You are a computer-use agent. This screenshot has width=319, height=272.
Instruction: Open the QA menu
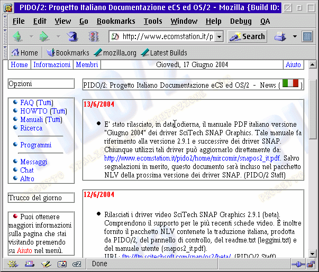coord(265,21)
